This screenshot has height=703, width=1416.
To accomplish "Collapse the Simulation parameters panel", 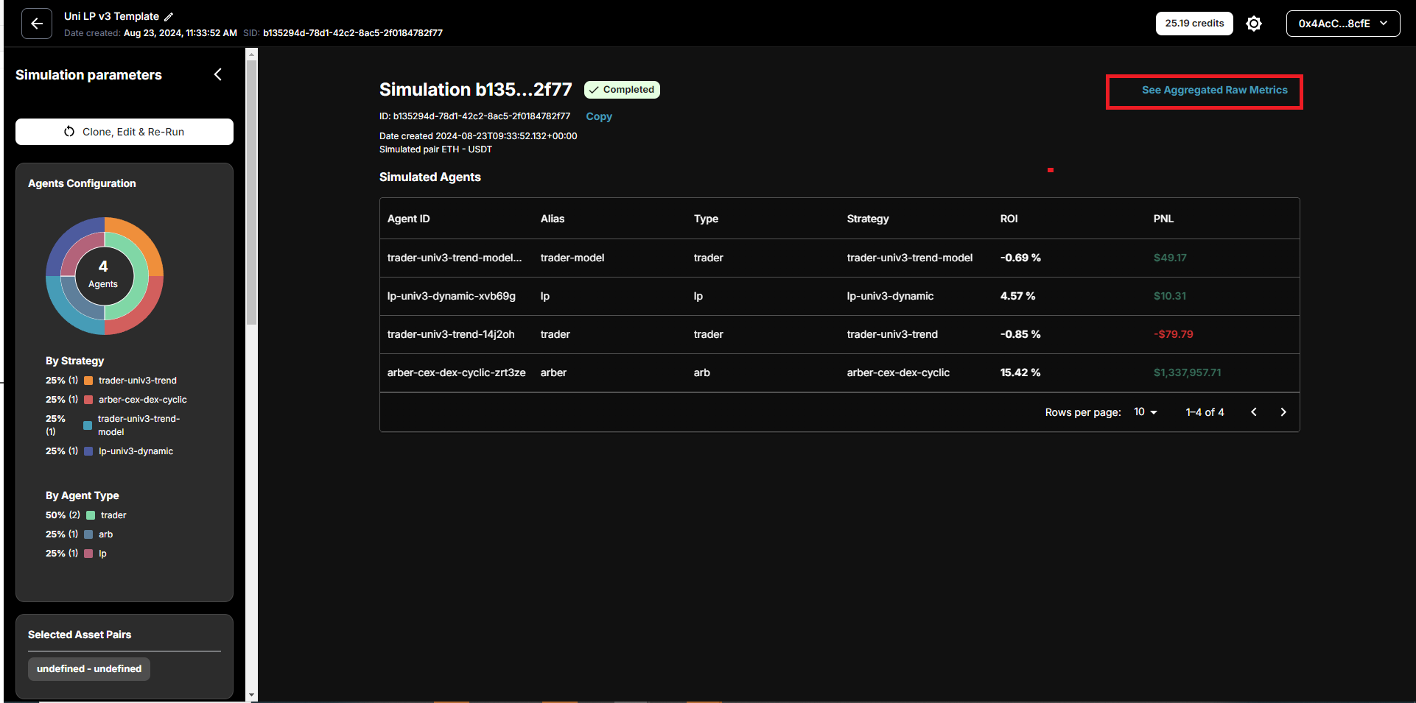I will click(218, 74).
